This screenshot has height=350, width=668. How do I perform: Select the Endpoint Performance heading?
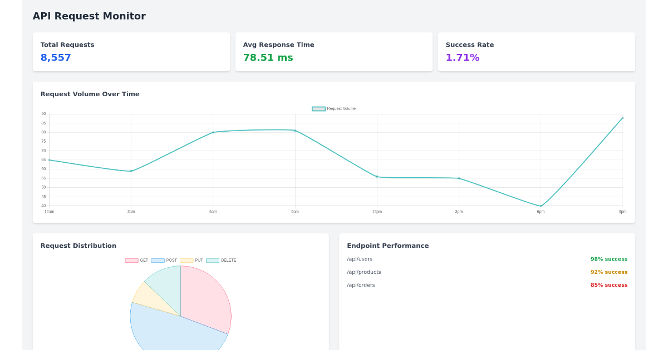[387, 246]
